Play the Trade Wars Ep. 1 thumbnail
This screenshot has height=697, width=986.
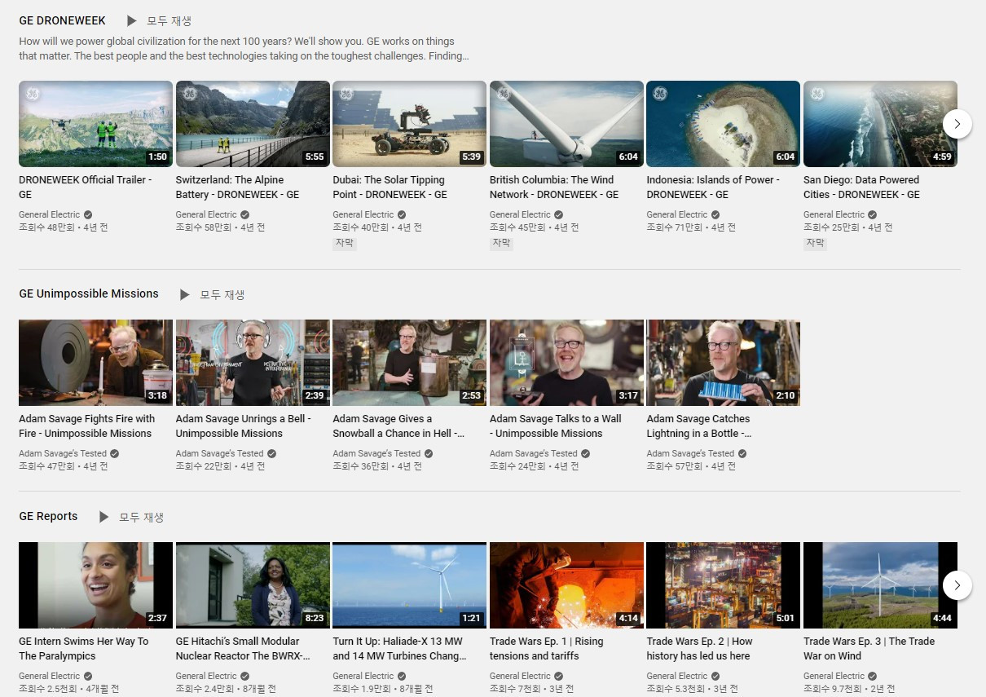566,585
